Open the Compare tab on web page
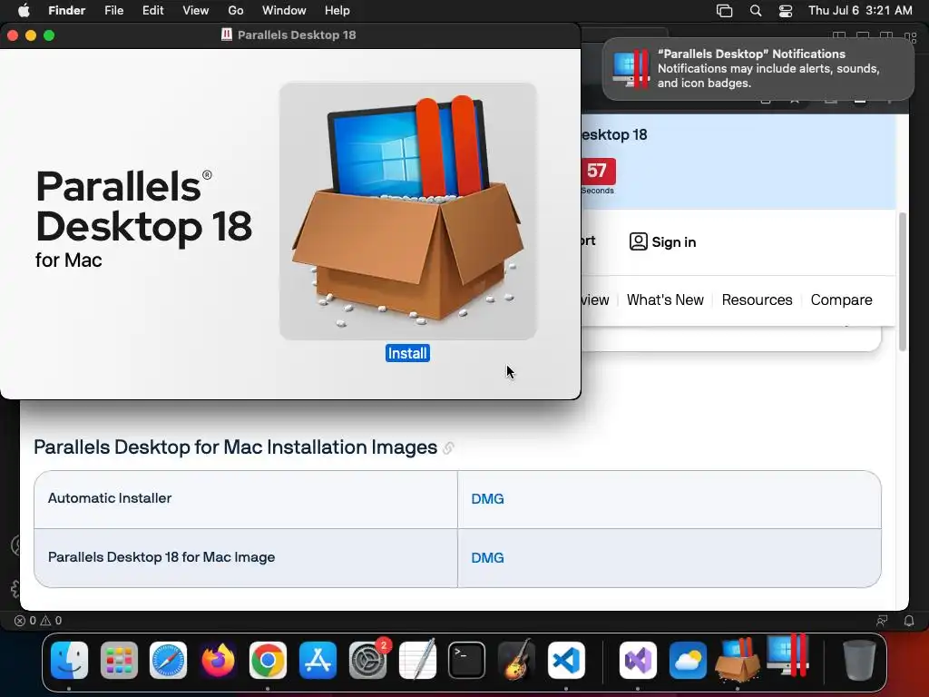The image size is (929, 697). 841,299
